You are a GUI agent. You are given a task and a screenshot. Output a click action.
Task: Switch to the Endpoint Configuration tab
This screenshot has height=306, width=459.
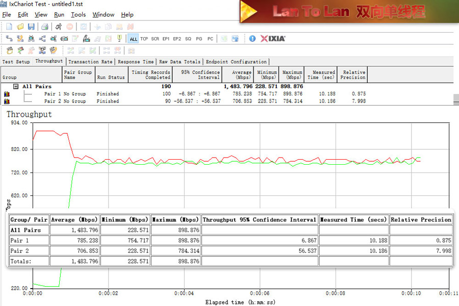(236, 62)
